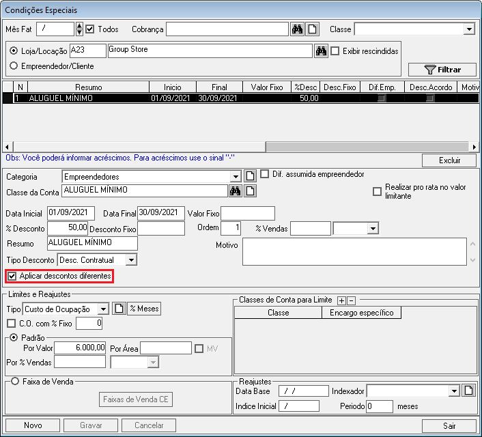Select the Padrão radio button
Viewport: 482px width, 437px height.
click(14, 338)
